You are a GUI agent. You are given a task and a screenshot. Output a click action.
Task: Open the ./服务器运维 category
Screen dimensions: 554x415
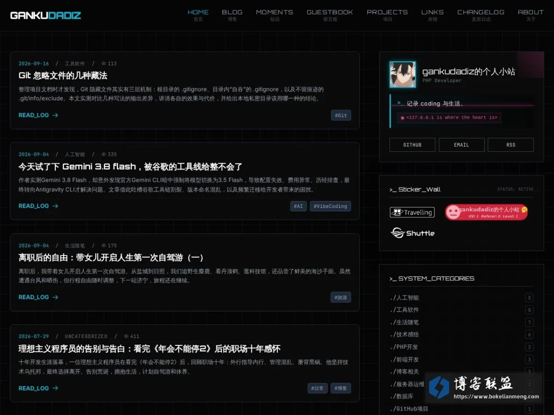pos(406,384)
